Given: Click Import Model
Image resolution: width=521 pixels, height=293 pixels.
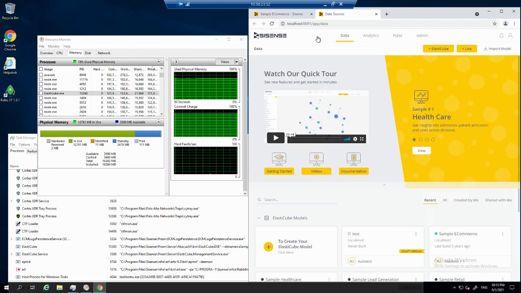Looking at the screenshot, I should (497, 49).
